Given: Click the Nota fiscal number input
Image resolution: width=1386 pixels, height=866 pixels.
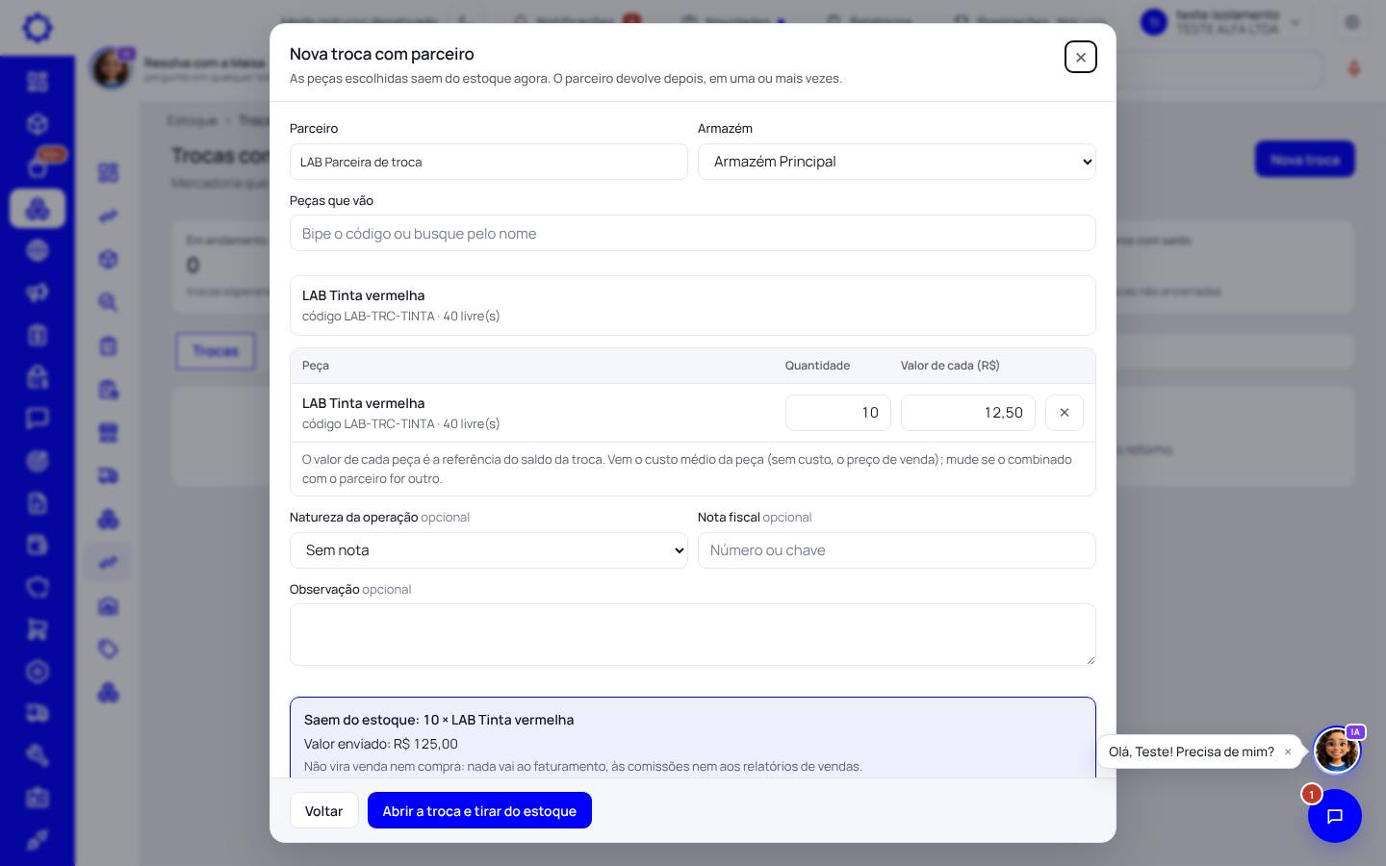Looking at the screenshot, I should tap(896, 550).
